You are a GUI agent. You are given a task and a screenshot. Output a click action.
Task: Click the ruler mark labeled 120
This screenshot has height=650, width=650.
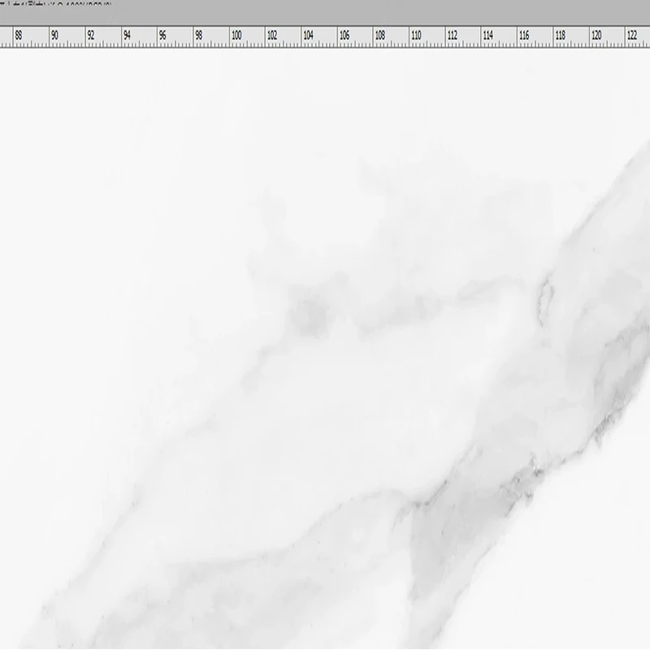click(x=596, y=36)
